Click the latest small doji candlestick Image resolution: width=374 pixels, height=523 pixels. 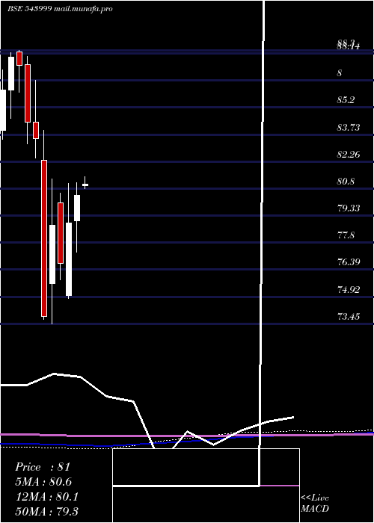(x=85, y=185)
